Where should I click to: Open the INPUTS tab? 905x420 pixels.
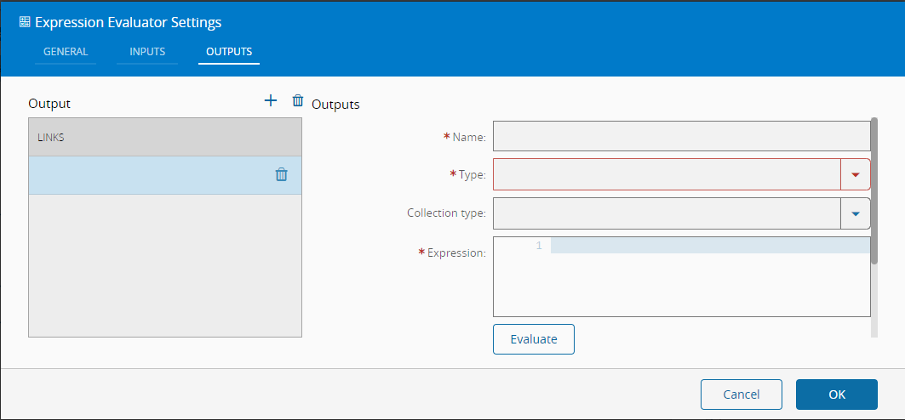pyautogui.click(x=147, y=52)
